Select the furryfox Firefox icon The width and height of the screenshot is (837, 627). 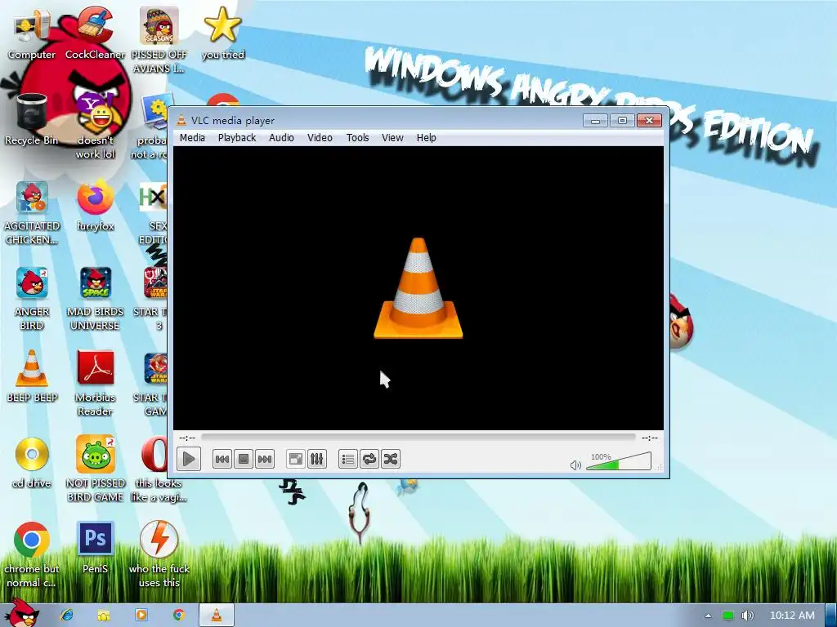pos(95,205)
